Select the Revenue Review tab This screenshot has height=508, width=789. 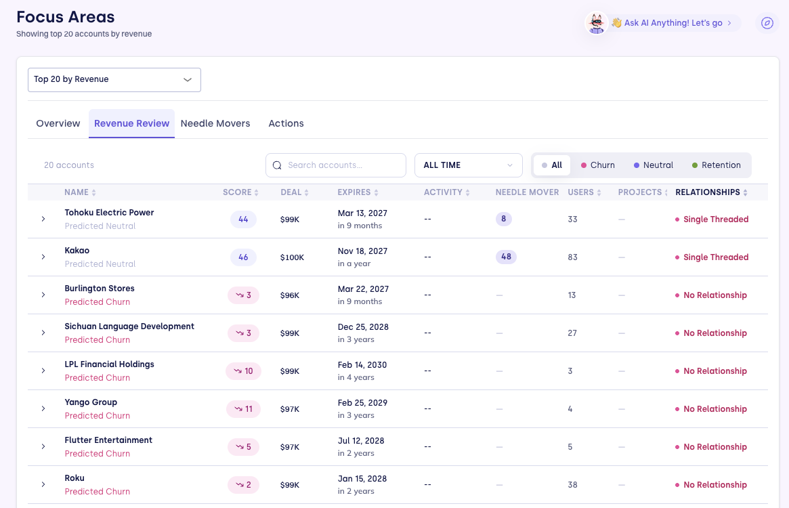132,123
